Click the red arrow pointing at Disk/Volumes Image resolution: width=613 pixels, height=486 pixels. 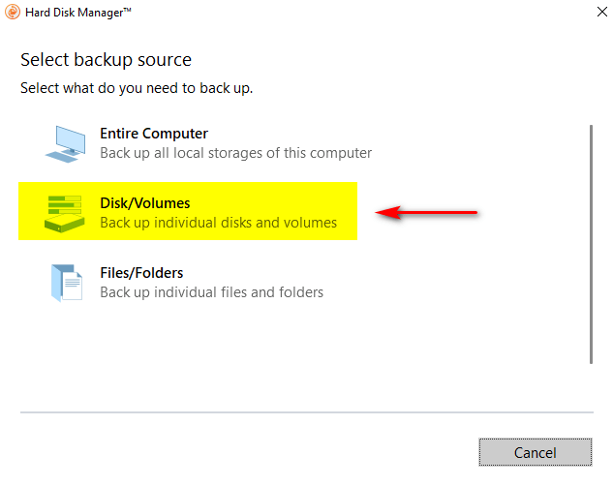(x=427, y=212)
